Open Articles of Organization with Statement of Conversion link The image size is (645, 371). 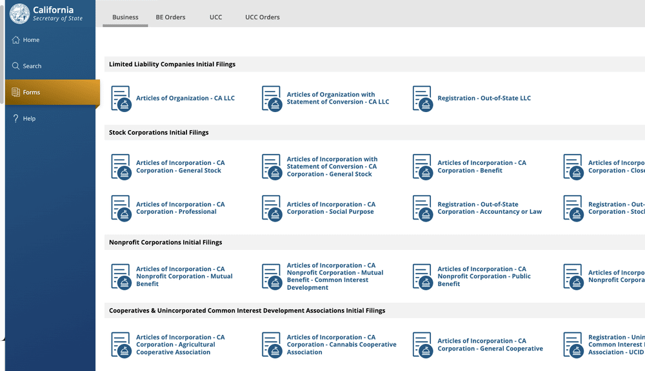pyautogui.click(x=338, y=98)
